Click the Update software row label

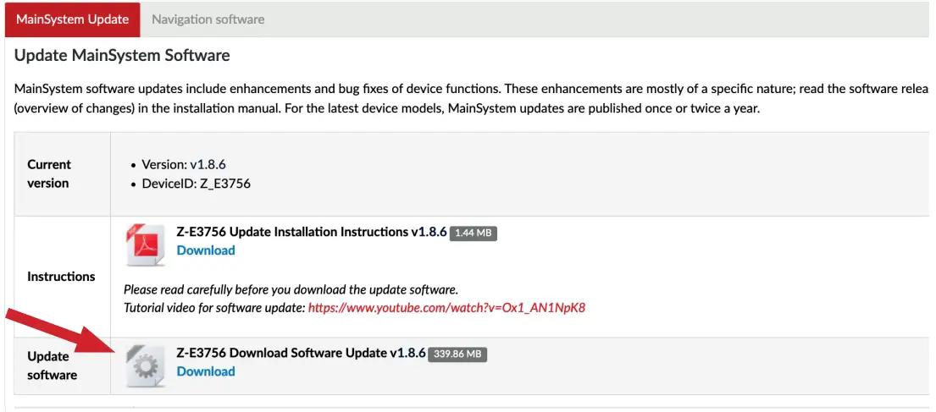coord(52,365)
